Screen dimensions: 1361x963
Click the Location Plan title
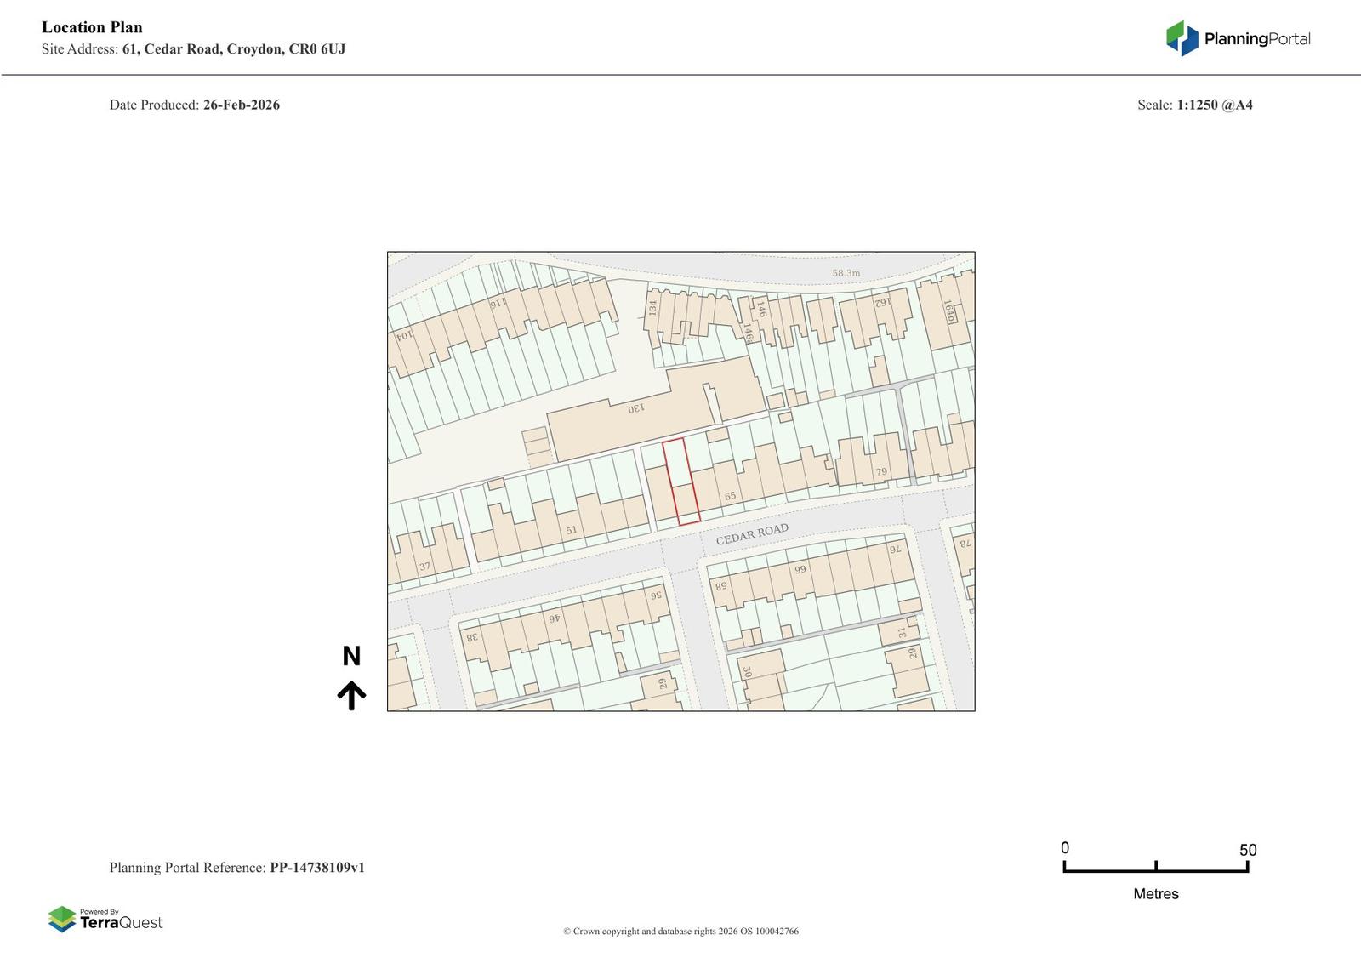click(x=92, y=27)
